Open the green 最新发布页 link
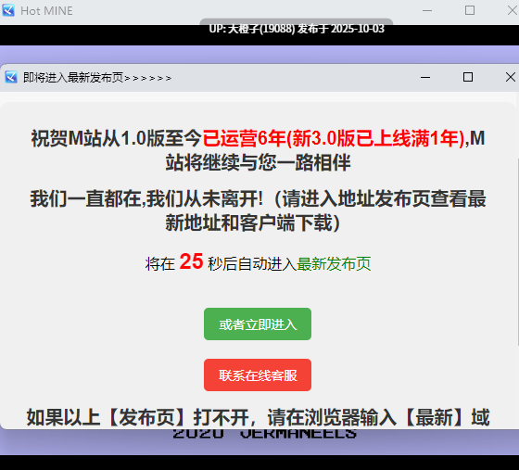Viewport: 519px width, 470px height. [334, 264]
